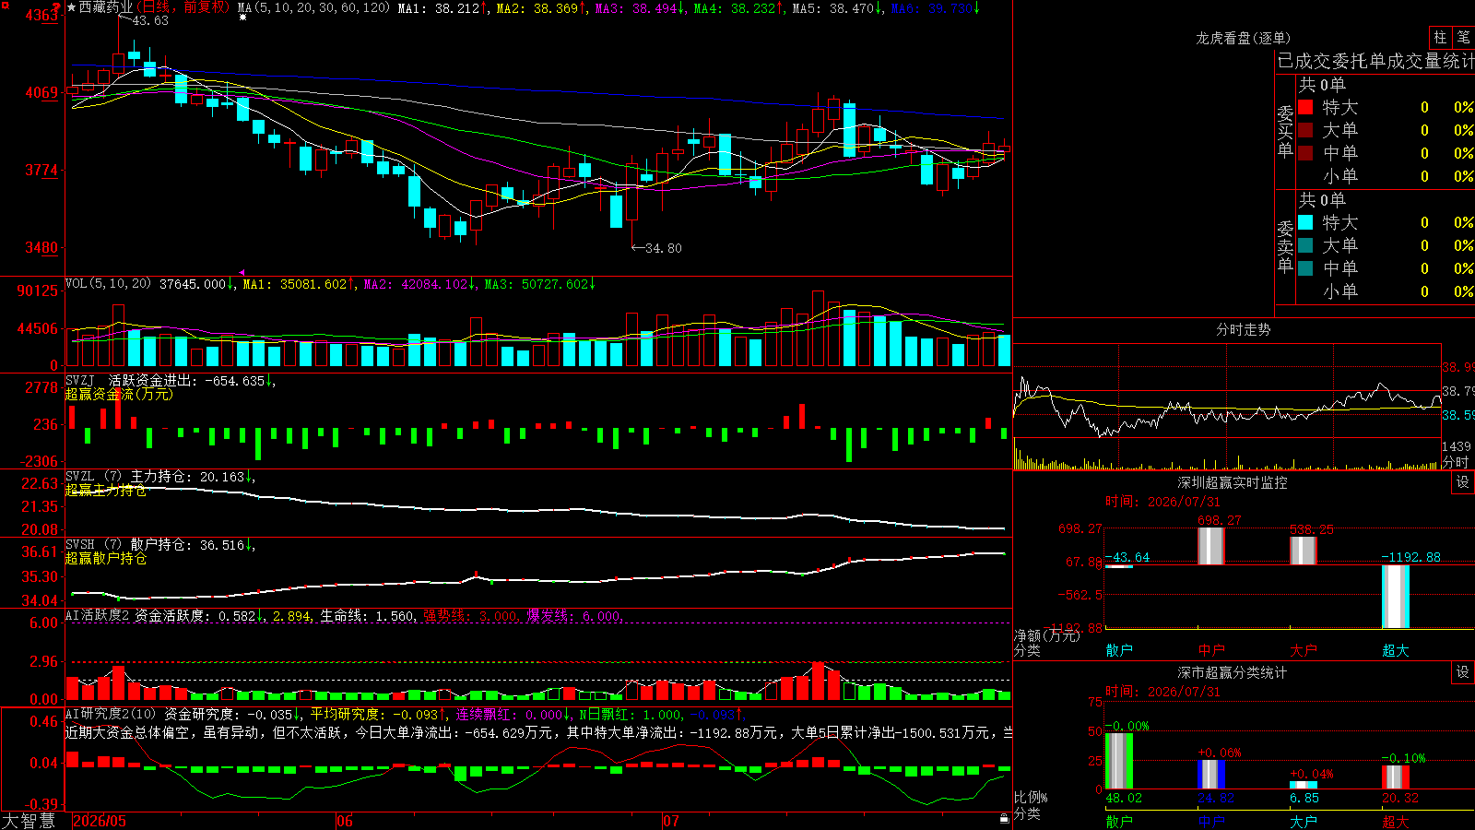1475x830 pixels.
Task: Click the MA2: 38.369 value
Action: coord(541,8)
